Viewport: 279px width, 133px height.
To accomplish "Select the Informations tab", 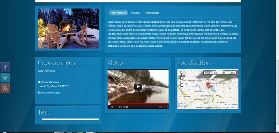I will (x=118, y=13).
